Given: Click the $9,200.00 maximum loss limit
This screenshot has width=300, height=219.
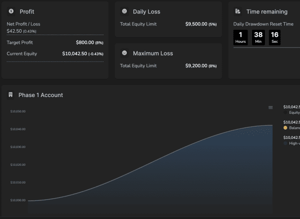Looking at the screenshot, I should tap(196, 66).
